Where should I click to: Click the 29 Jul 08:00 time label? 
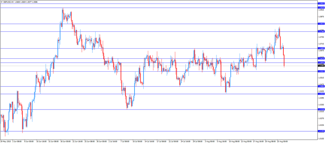pyautogui.click(x=198, y=142)
